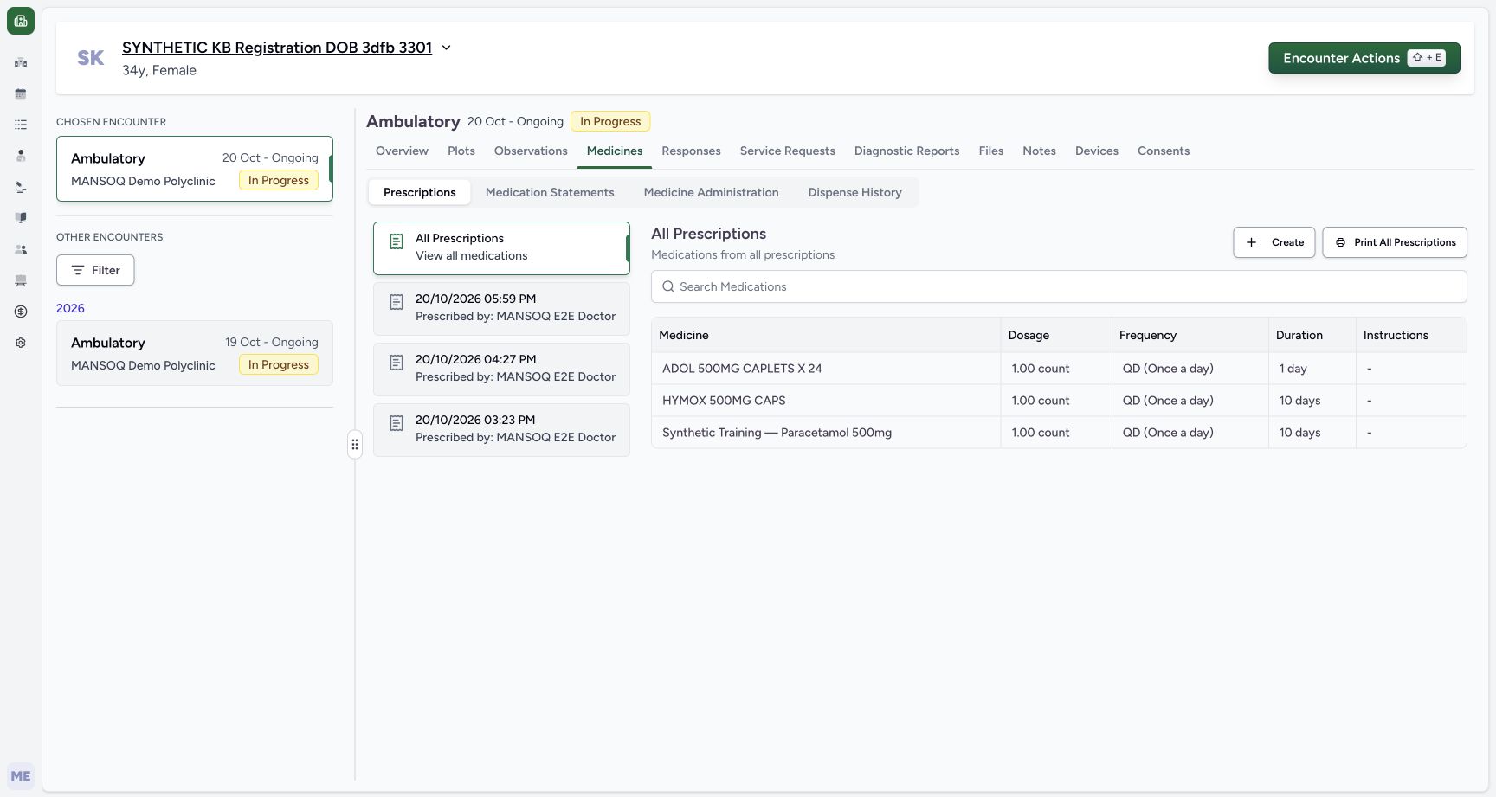Focus the Search Medications field

point(1059,286)
